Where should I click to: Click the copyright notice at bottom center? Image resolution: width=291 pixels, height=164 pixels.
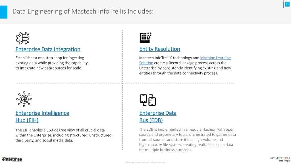(145, 162)
